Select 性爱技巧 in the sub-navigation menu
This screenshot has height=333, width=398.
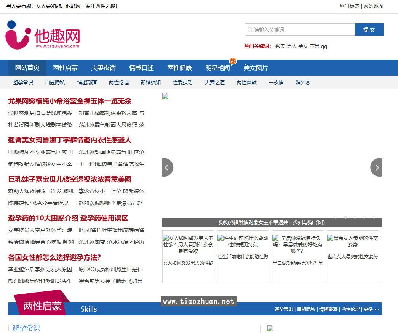182,82
